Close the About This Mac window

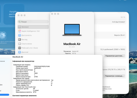(52, 14)
